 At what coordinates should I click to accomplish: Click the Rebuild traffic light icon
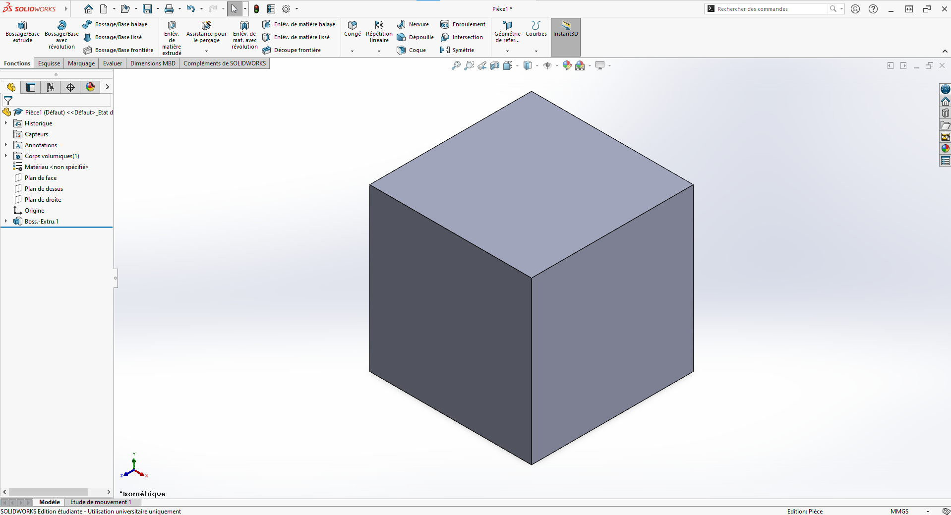coord(256,9)
